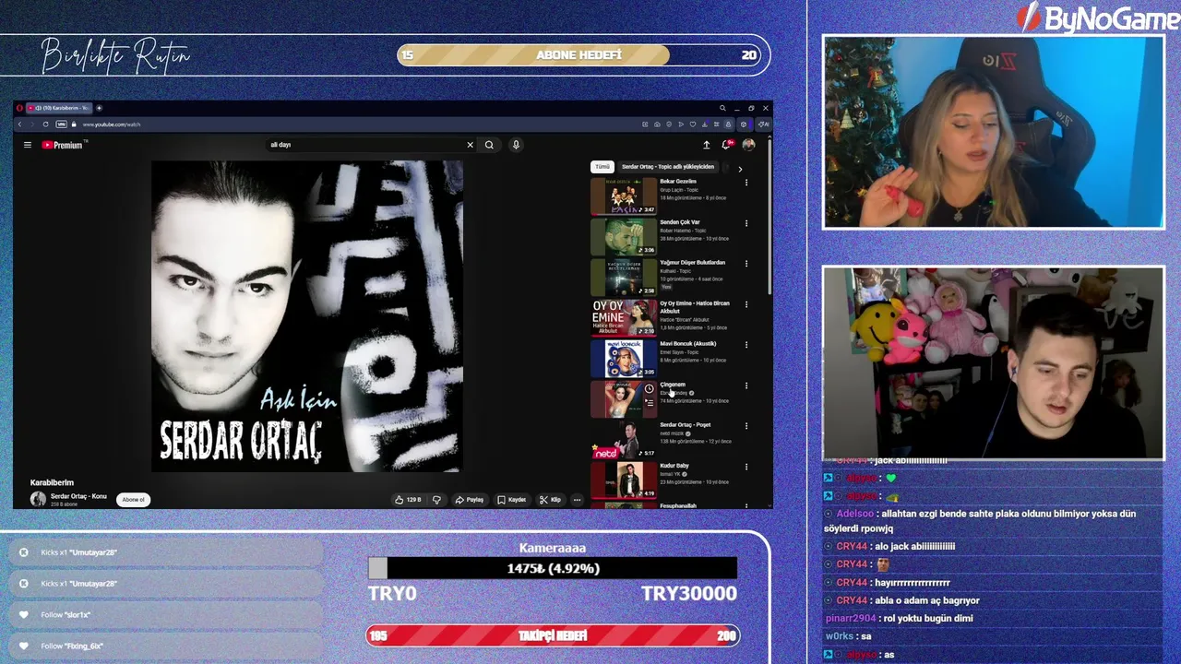Open the YouTube account avatar menu
Screen dimensions: 1181x664
[x=748, y=145]
